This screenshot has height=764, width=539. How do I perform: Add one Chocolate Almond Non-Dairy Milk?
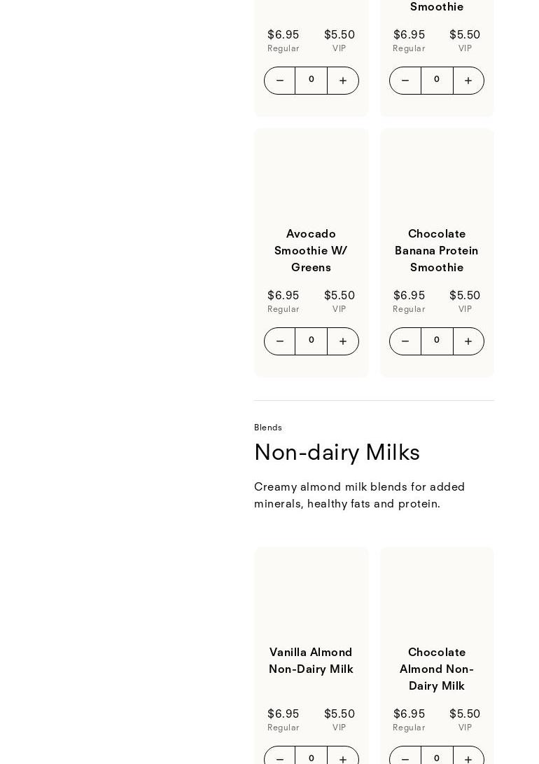pyautogui.click(x=468, y=758)
